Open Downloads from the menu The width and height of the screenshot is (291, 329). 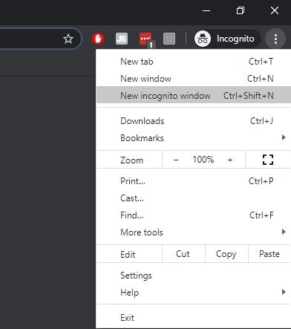point(194,121)
